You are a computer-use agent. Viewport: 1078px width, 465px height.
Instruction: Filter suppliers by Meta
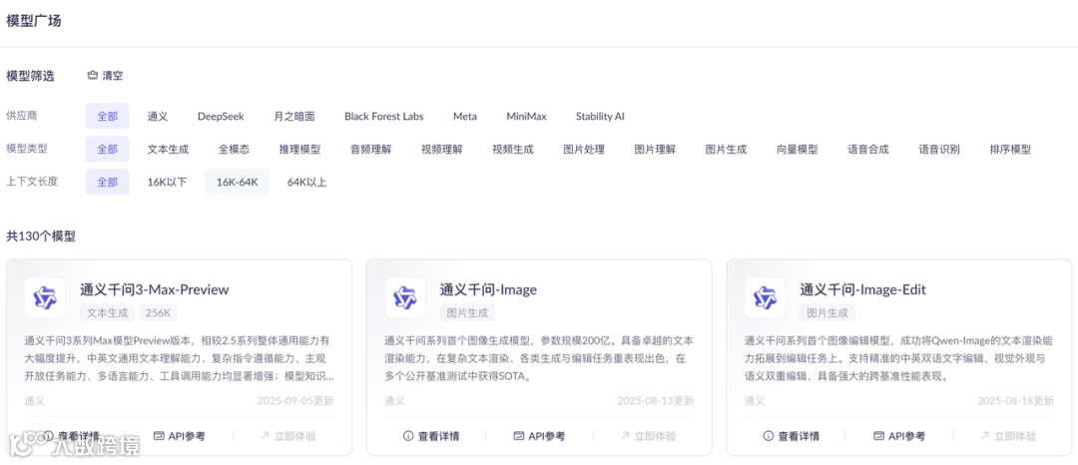coord(465,116)
